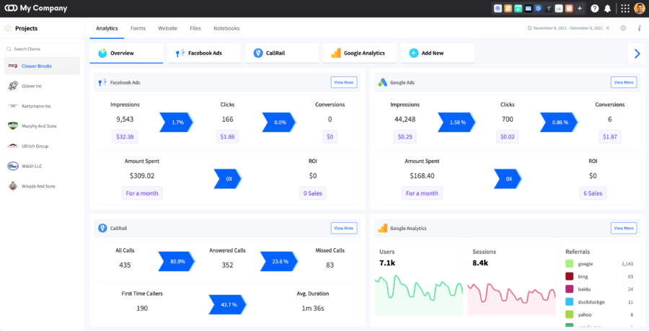Screen dimensions: 649x331
Task: Switch to the Notebooks tab
Action: 226,29
